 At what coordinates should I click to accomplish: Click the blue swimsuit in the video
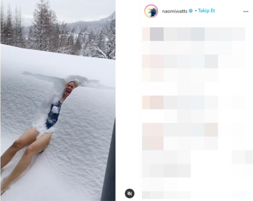click(54, 114)
